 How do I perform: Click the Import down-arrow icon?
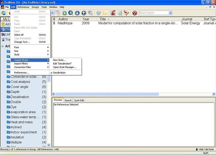pos(77,13)
